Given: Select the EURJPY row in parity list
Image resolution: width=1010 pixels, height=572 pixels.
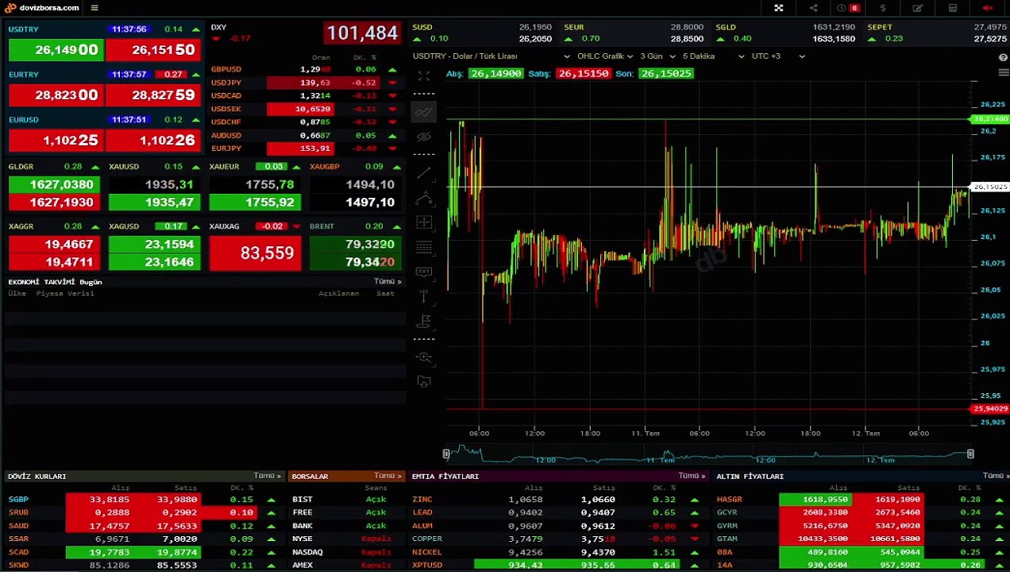Looking at the screenshot, I should pos(305,149).
